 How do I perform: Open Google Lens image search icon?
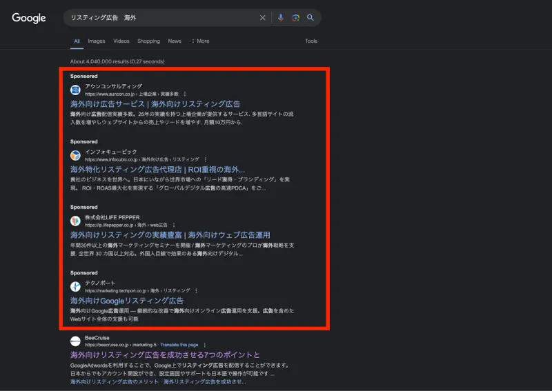point(296,18)
